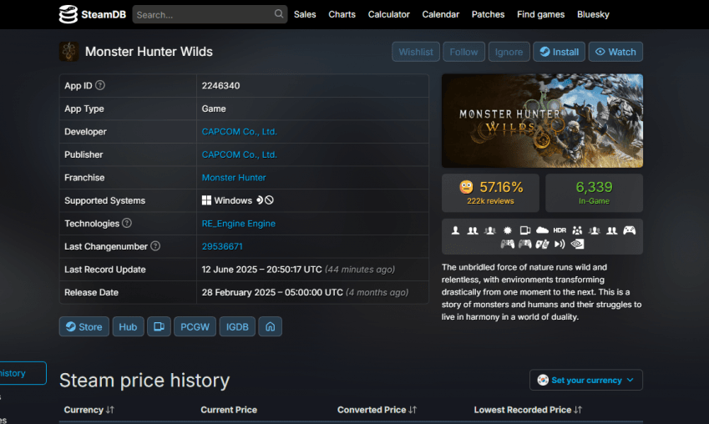Click the Current Price column header
The width and height of the screenshot is (709, 424).
(229, 410)
